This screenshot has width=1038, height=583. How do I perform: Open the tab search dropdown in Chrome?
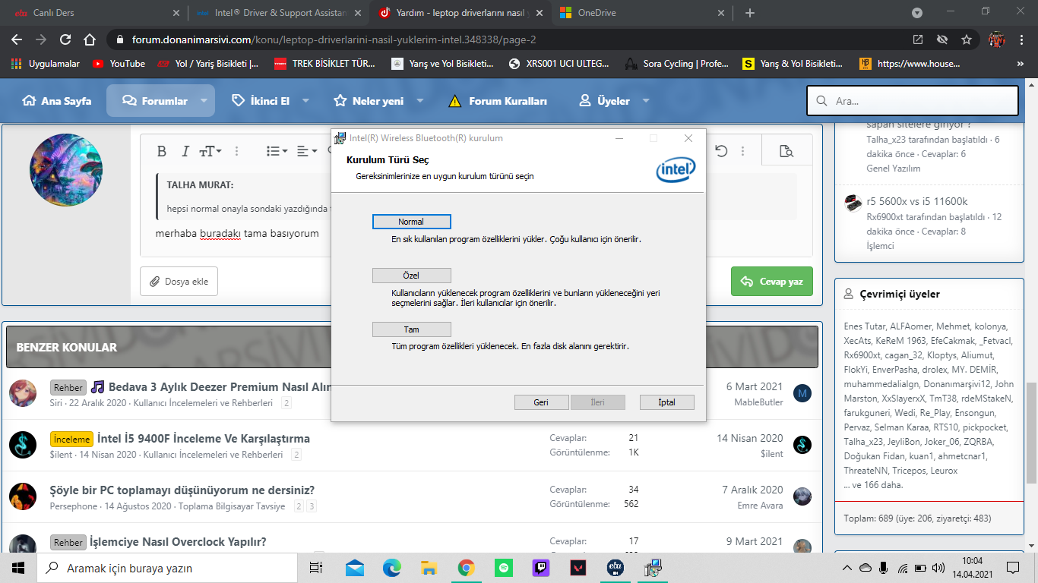coord(917,13)
